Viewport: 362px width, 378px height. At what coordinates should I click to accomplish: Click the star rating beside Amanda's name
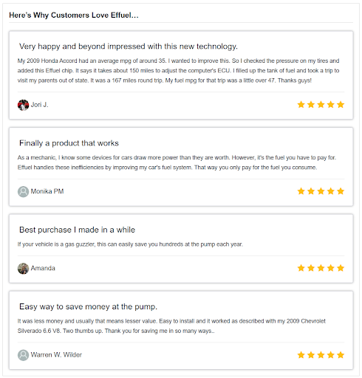[321, 268]
